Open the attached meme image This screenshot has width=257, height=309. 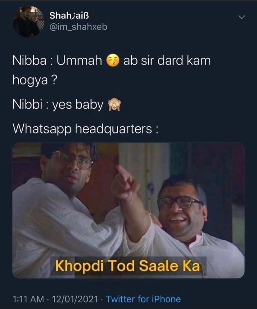pos(128,210)
